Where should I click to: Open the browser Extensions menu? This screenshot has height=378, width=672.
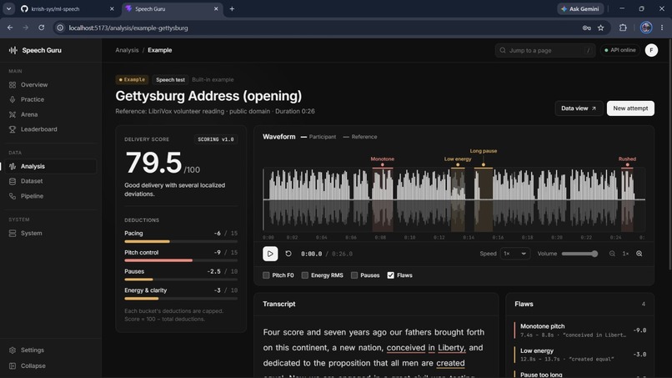[x=623, y=28]
